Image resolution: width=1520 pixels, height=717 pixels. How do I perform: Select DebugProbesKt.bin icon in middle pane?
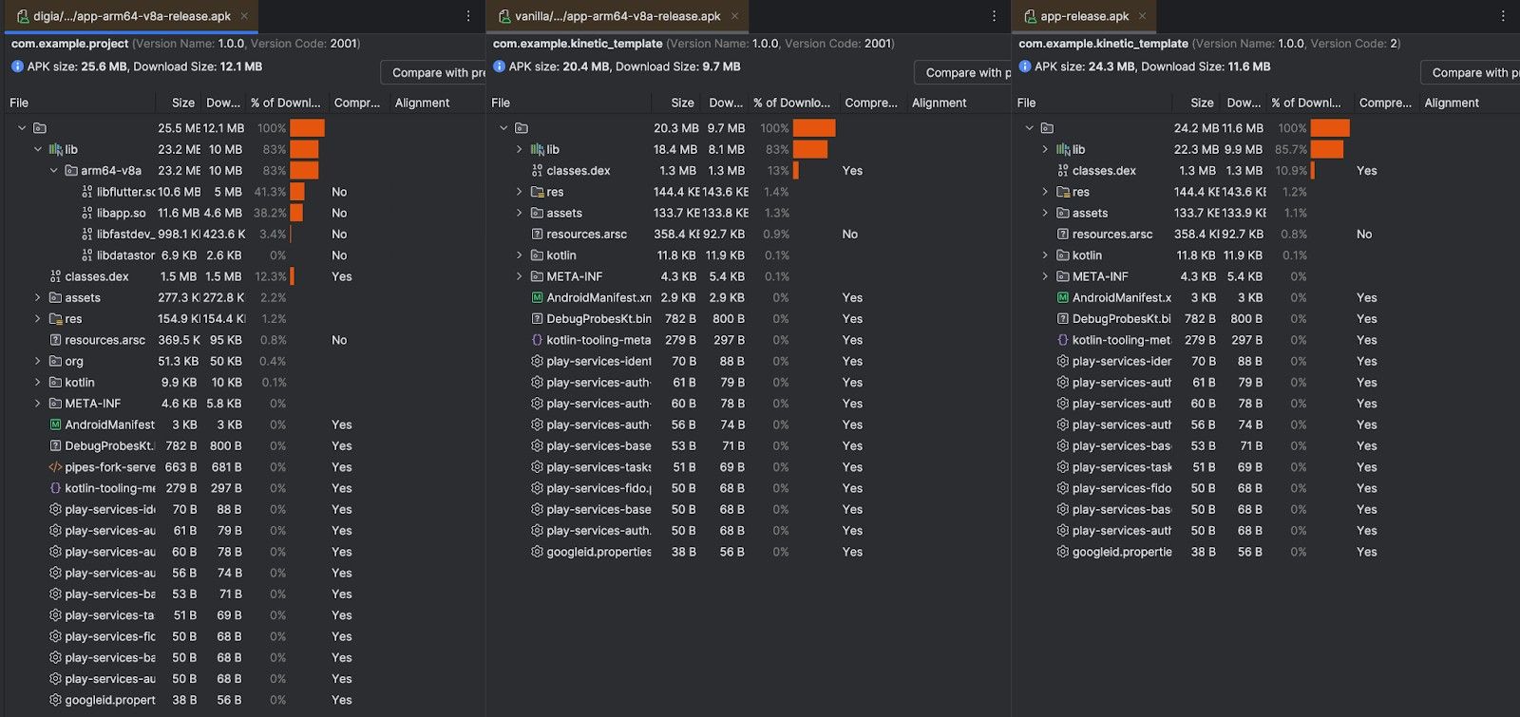(x=537, y=319)
